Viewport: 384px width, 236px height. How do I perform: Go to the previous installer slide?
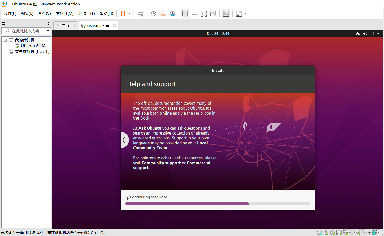pos(124,140)
